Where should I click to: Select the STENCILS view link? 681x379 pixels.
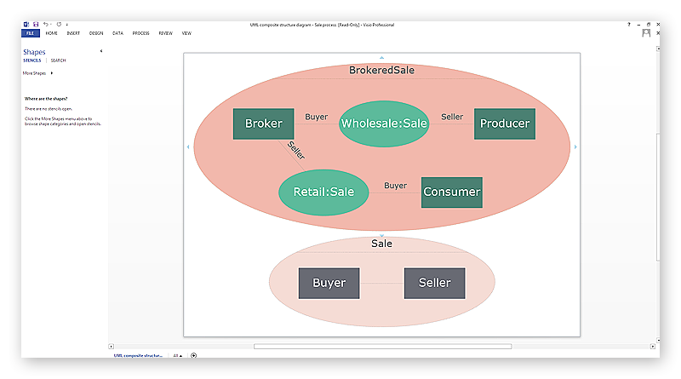(x=32, y=60)
